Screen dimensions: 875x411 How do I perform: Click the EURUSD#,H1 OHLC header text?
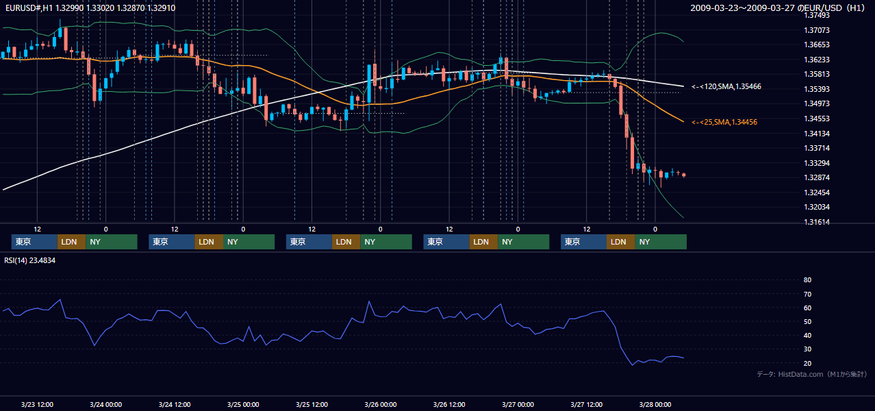pos(90,8)
